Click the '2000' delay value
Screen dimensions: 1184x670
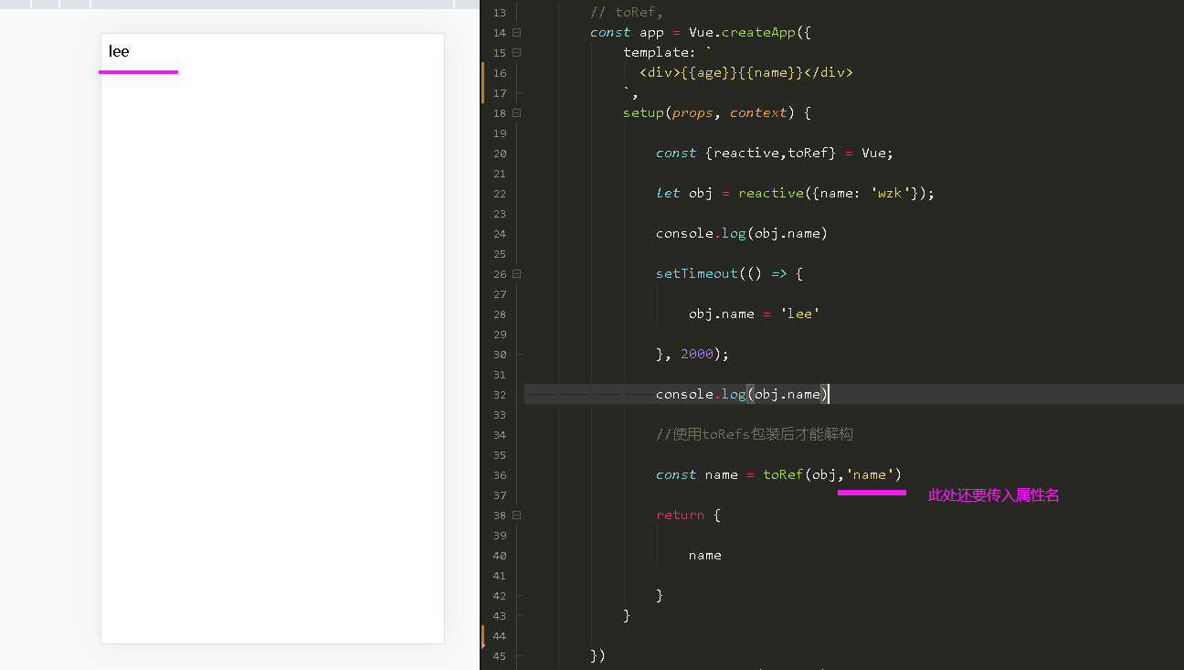coord(697,354)
